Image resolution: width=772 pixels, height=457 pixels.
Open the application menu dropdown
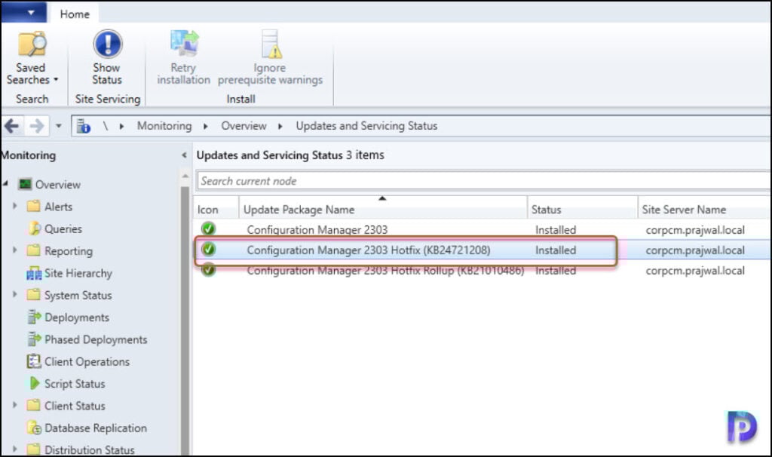pyautogui.click(x=25, y=12)
